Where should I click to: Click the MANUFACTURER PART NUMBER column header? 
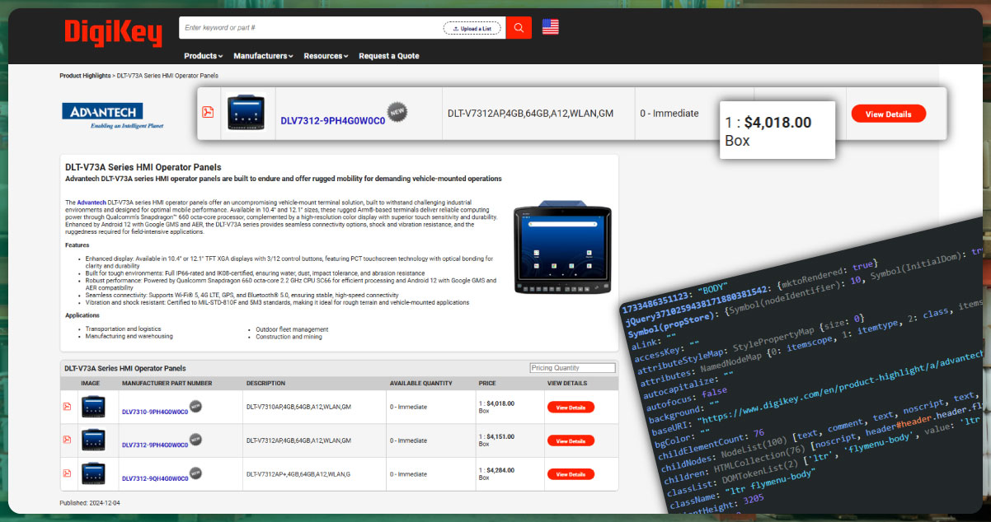click(x=167, y=383)
